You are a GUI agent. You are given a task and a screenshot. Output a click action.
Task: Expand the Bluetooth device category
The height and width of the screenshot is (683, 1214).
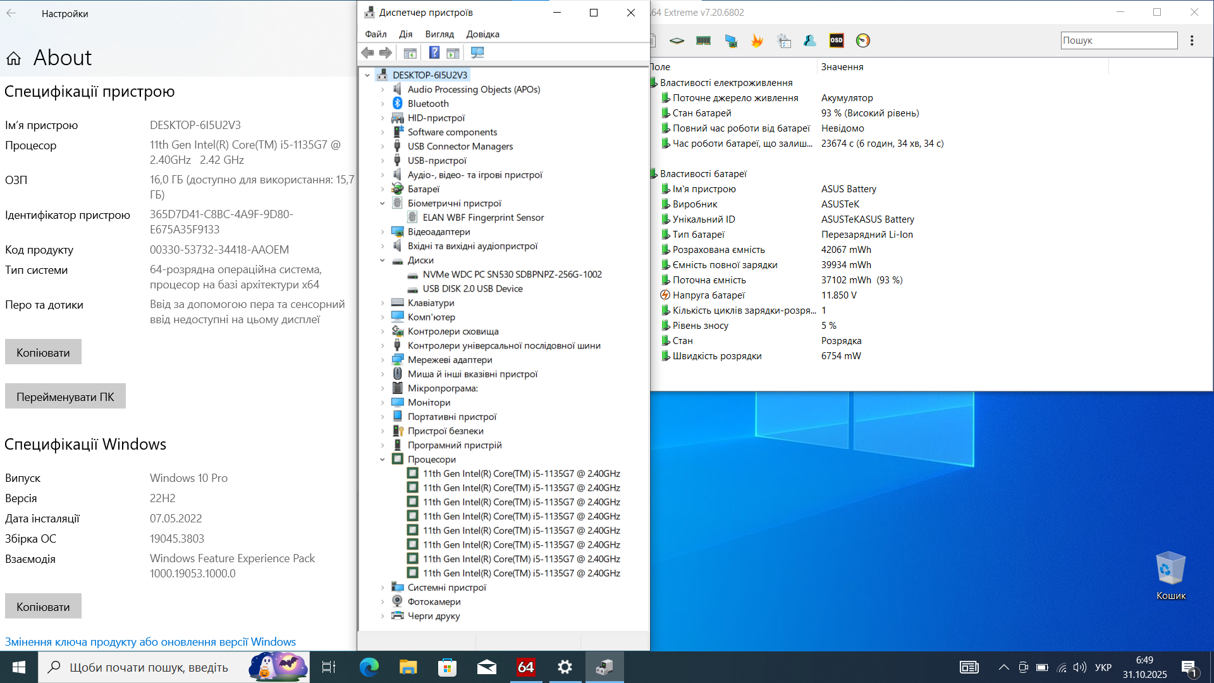[x=383, y=104]
